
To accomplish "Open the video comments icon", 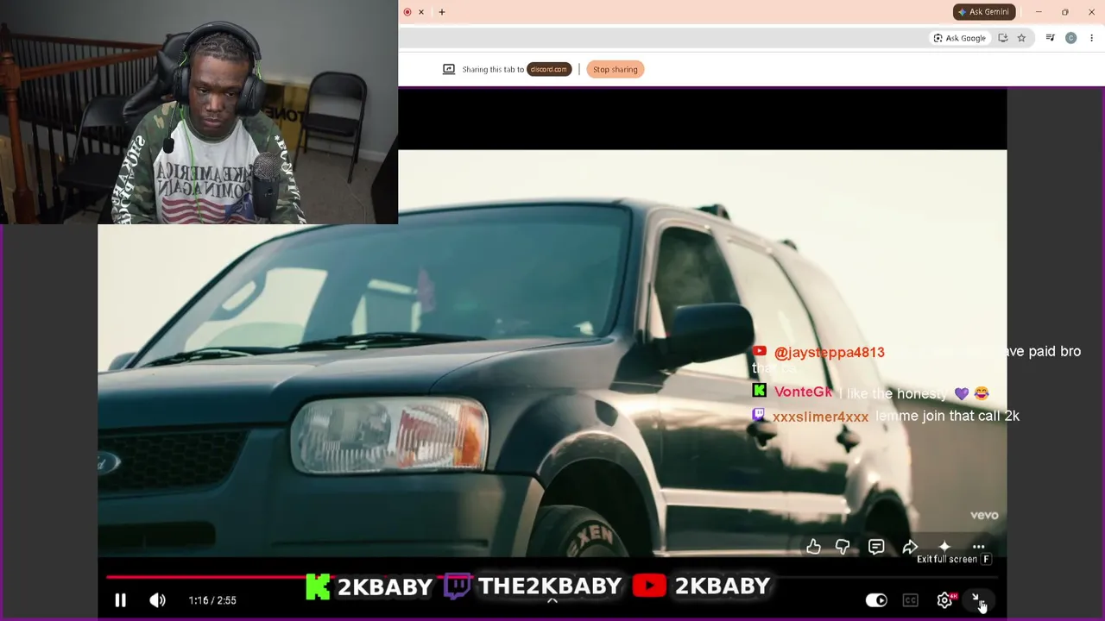I will (x=876, y=547).
